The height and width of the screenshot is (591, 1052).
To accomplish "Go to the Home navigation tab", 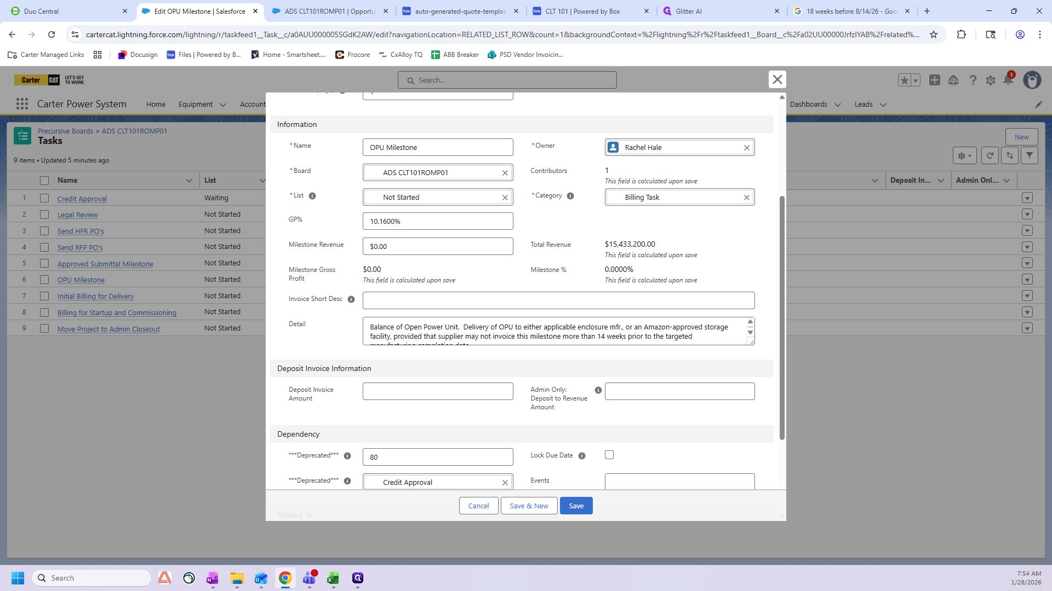I will 156,104.
